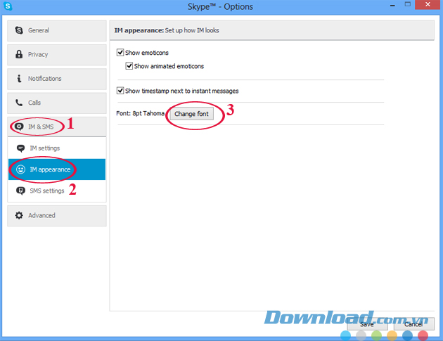This screenshot has width=443, height=341.
Task: Go to the Calls section
Action: (57, 103)
